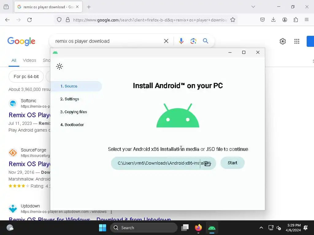Open Firefox tracking protection shield icon
The width and height of the screenshot is (314, 235).
pos(59,20)
